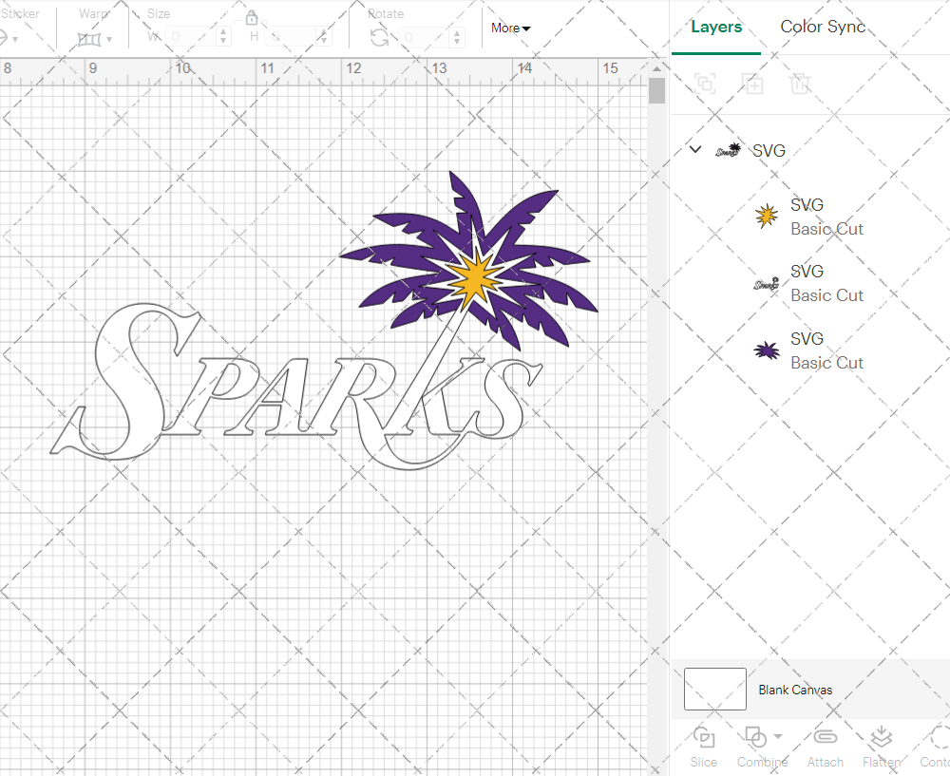Image resolution: width=950 pixels, height=776 pixels.
Task: Select the yellow star SVG layer
Action: [807, 217]
